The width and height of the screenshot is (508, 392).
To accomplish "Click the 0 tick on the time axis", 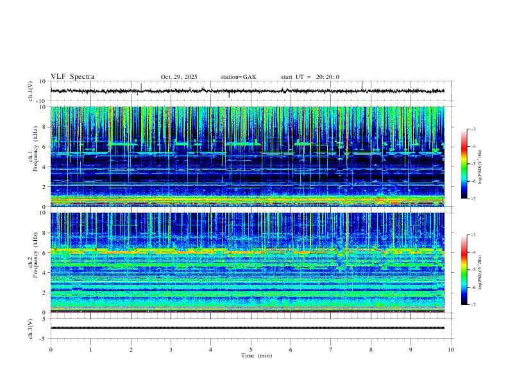I will click(51, 350).
